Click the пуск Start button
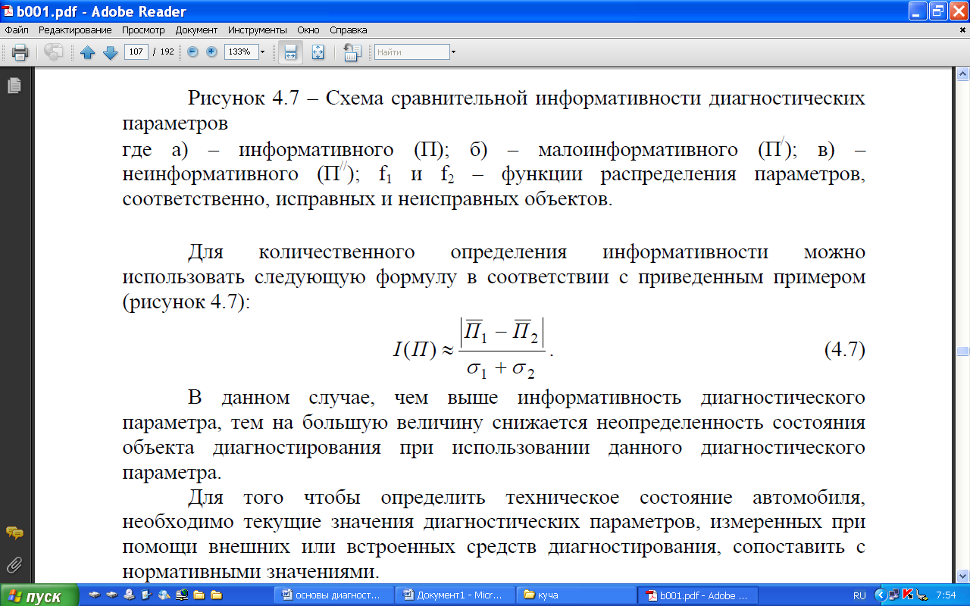The width and height of the screenshot is (970, 606). coord(38,595)
